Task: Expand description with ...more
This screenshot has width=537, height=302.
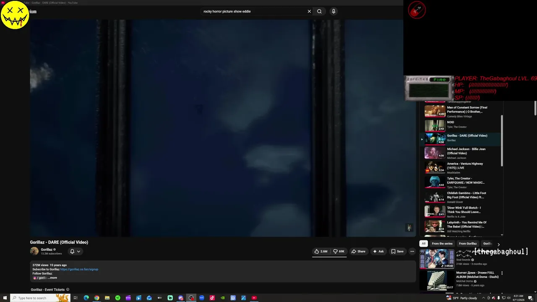Action: [x=52, y=278]
